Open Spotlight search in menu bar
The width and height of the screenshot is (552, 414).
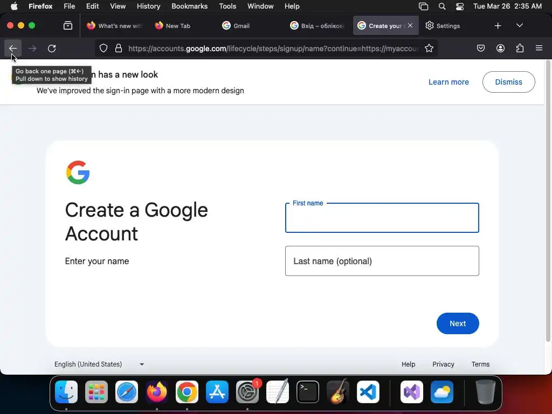[442, 6]
